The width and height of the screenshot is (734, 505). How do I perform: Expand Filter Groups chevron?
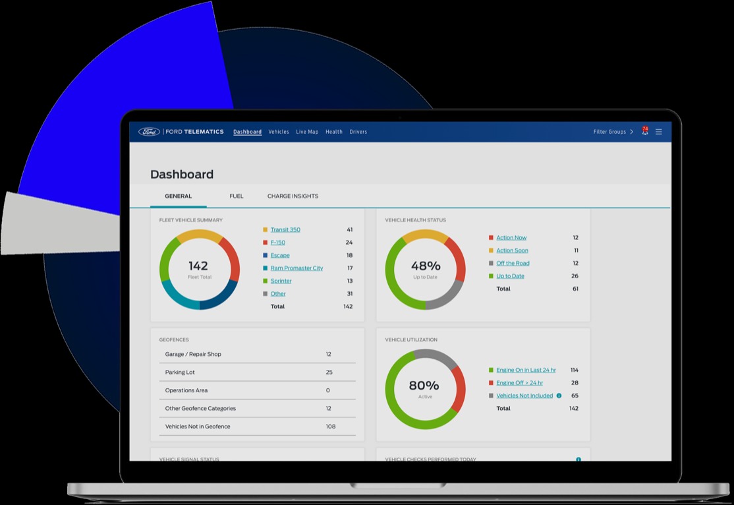[631, 132]
